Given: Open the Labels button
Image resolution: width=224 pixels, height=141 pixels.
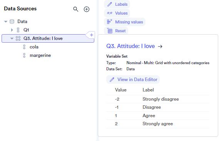Looking at the screenshot, I should 117,4.
